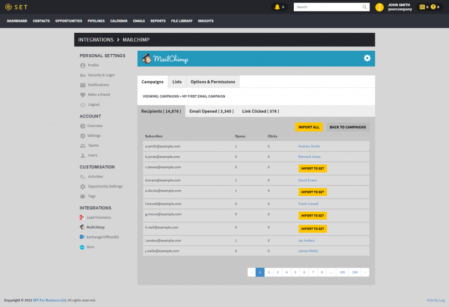Click the Integrations breadcrumb
This screenshot has width=449, height=307.
click(96, 40)
